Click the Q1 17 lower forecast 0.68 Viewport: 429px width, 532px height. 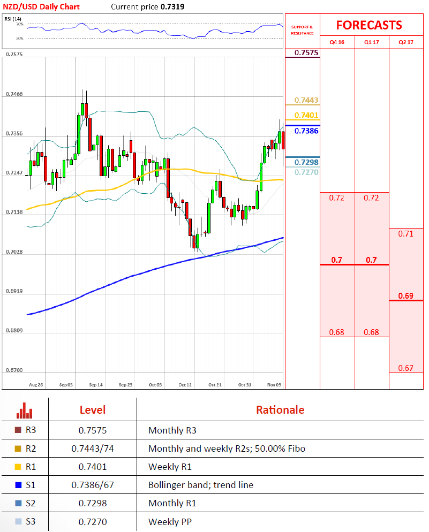pos(371,332)
